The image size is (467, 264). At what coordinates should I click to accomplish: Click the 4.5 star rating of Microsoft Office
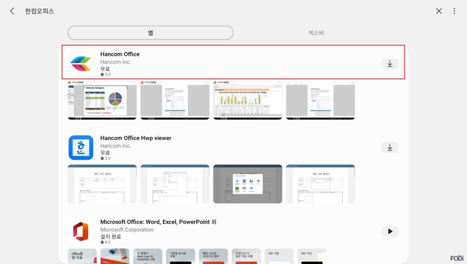[106, 242]
